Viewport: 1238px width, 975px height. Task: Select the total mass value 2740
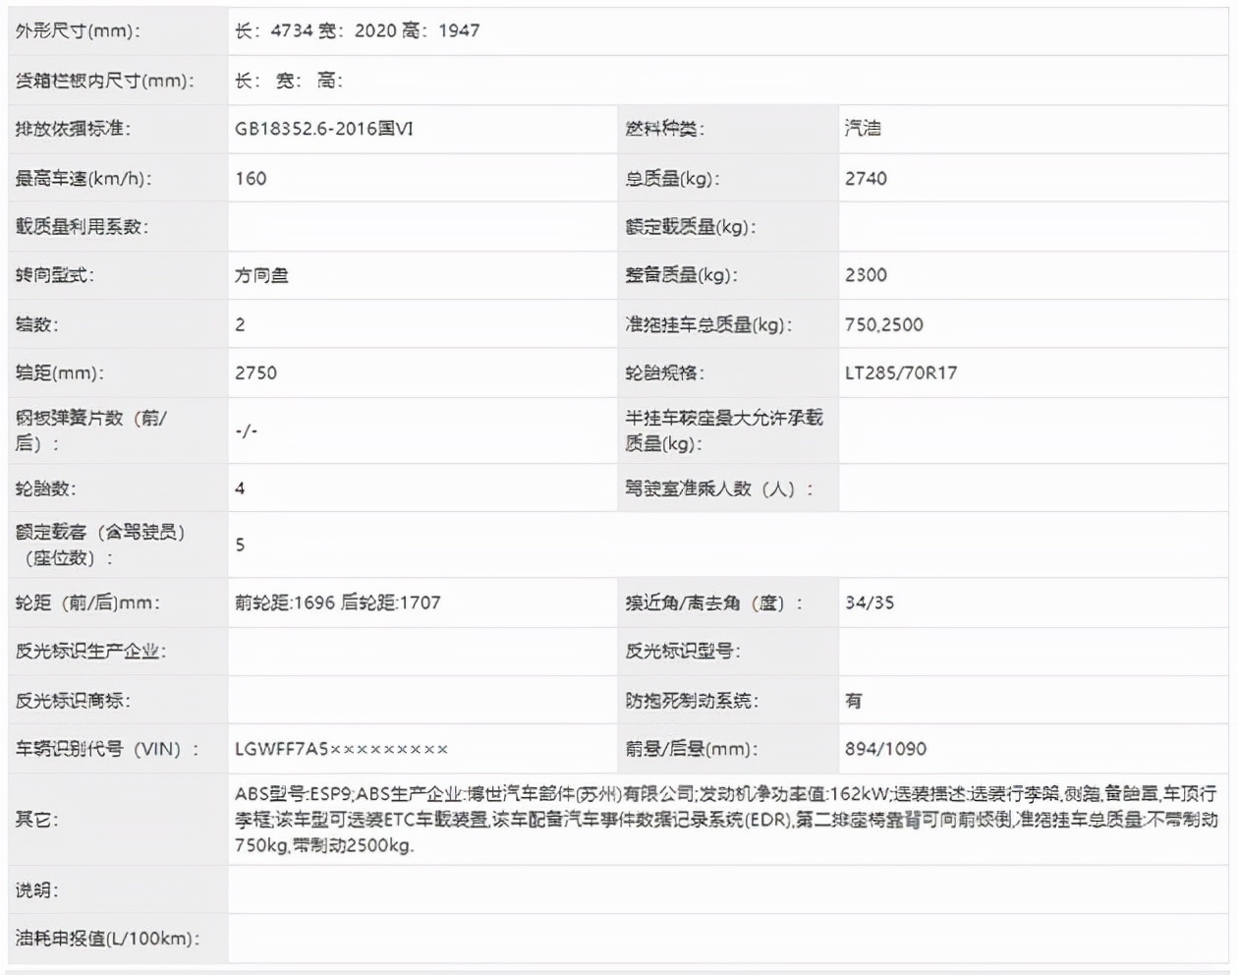coord(866,179)
